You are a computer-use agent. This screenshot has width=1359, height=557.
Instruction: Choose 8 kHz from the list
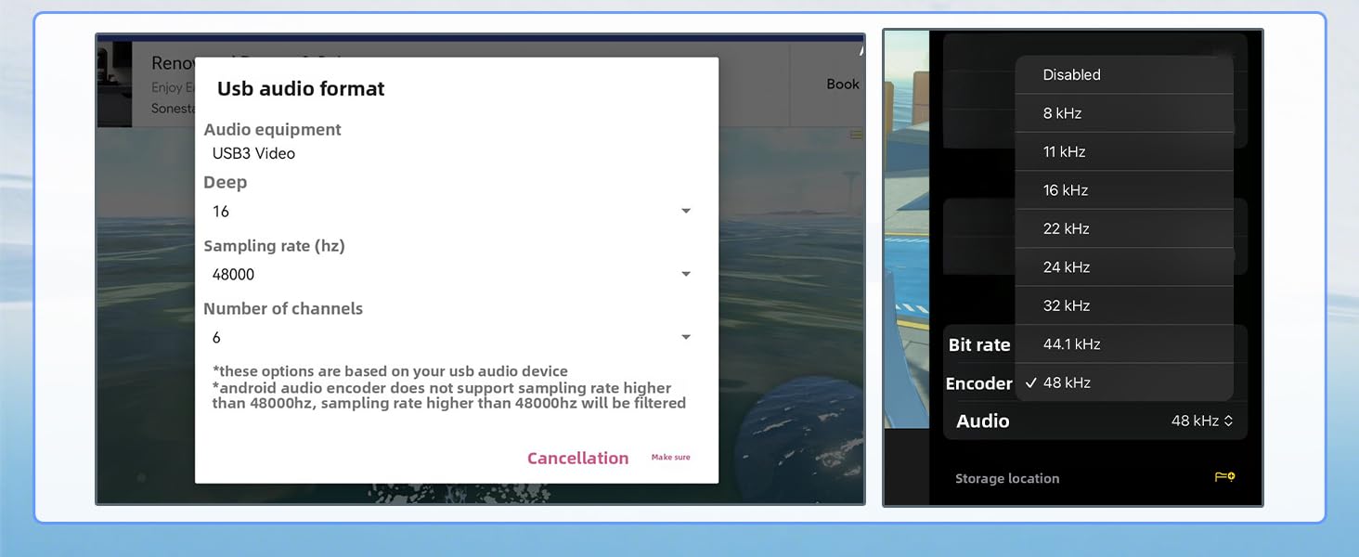tap(1062, 113)
